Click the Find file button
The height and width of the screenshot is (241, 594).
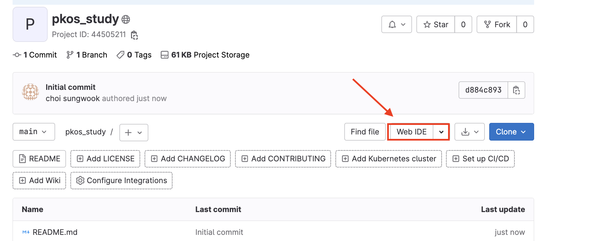pyautogui.click(x=365, y=132)
